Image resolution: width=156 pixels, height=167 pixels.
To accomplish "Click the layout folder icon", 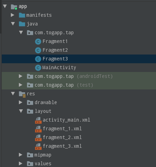I will coord(30,111).
